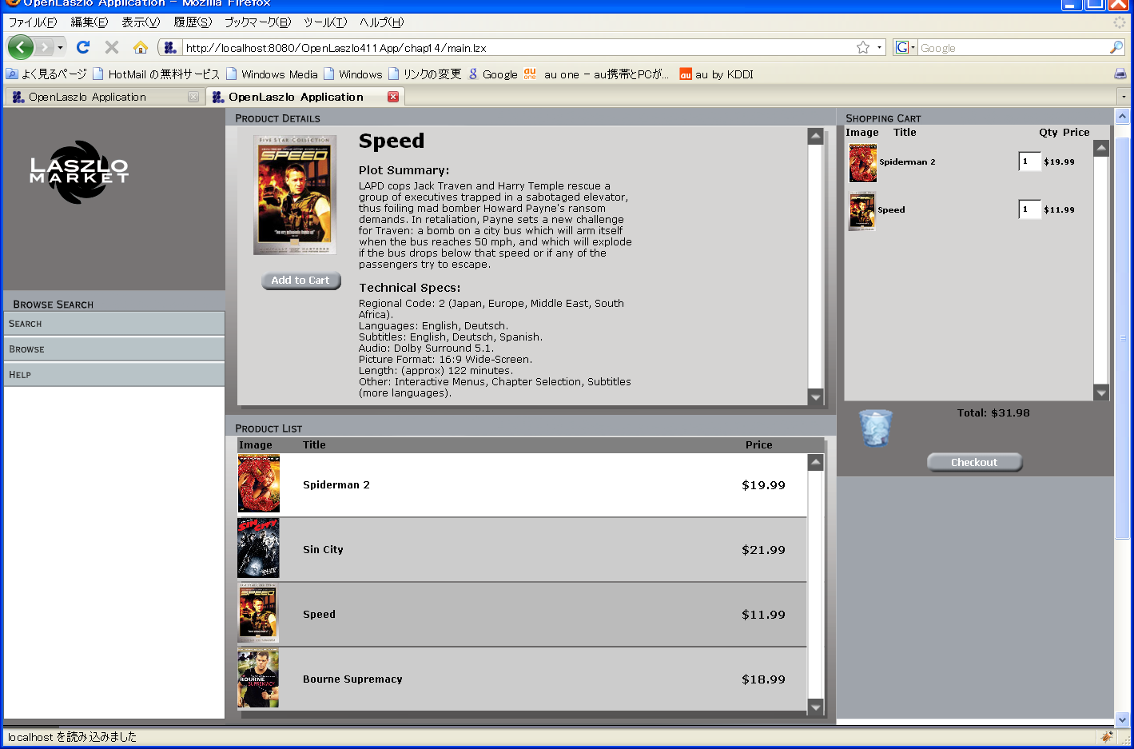Expand the list all tabs dropdown
The width and height of the screenshot is (1134, 749).
click(x=1124, y=97)
